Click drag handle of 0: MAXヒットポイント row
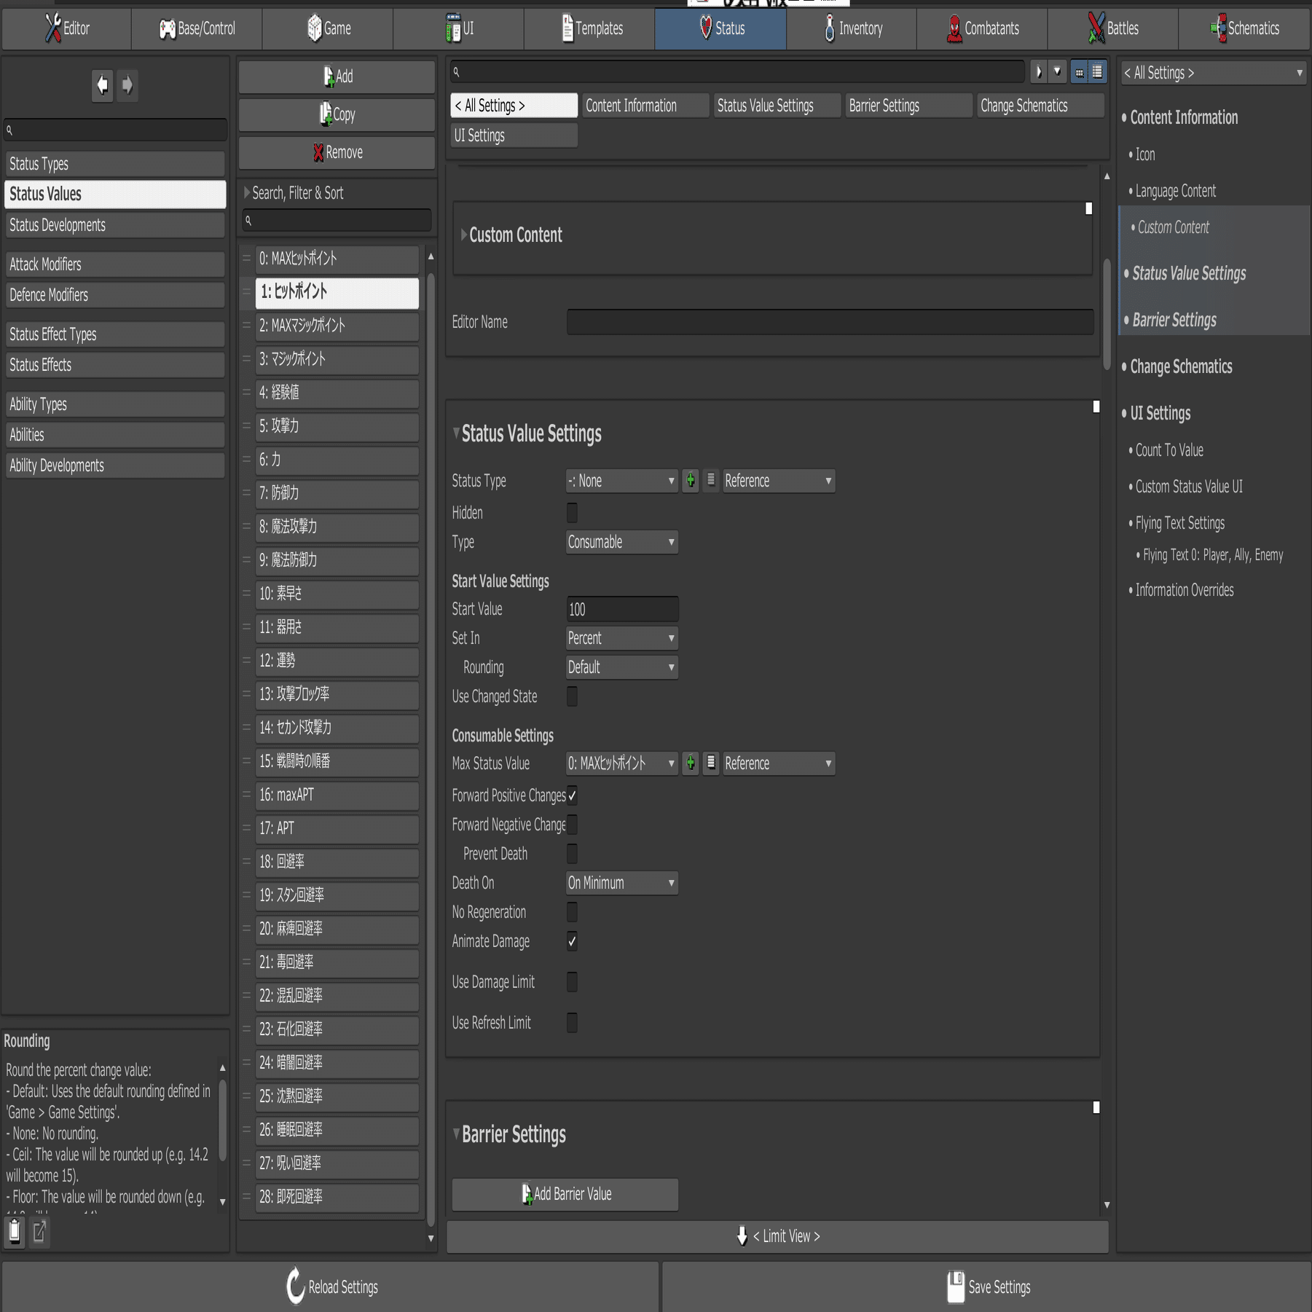This screenshot has width=1312, height=1312. click(x=247, y=258)
